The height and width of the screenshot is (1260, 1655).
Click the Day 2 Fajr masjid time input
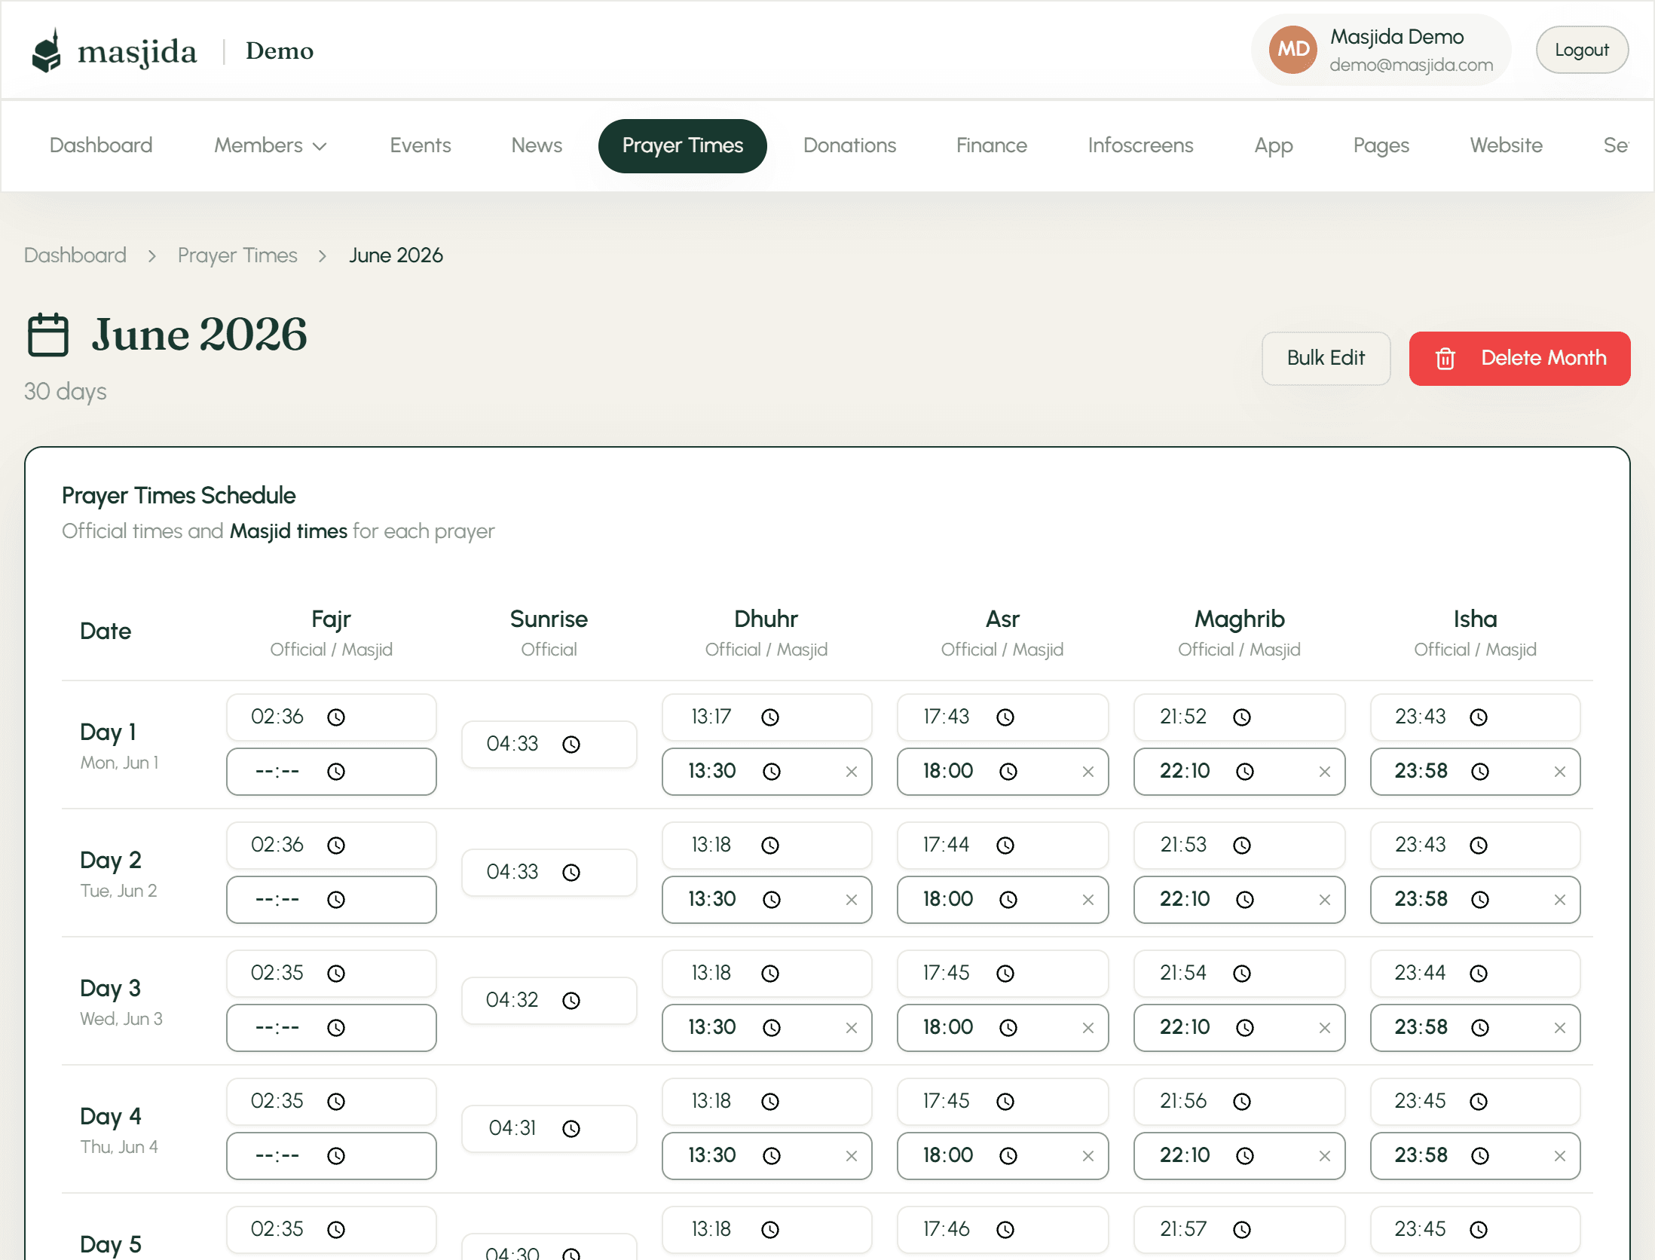tap(332, 899)
